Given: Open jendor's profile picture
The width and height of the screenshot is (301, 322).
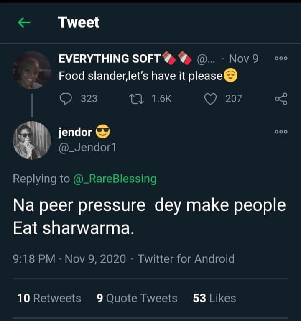Looking at the screenshot, I should tap(32, 140).
